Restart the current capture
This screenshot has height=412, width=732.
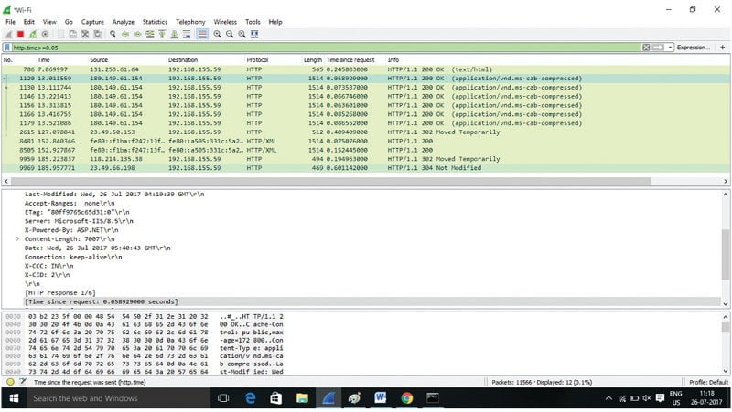(x=33, y=34)
